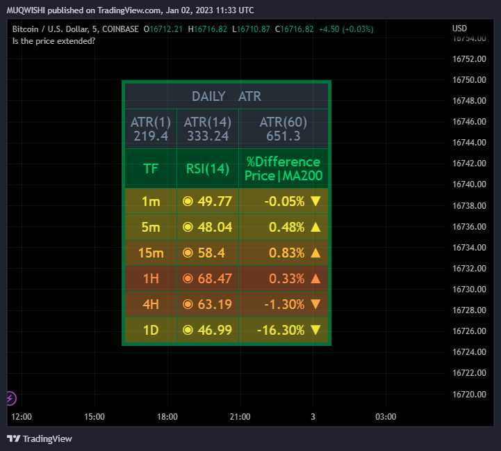
Task: Click the -0.05% difference value
Action: [x=284, y=201]
